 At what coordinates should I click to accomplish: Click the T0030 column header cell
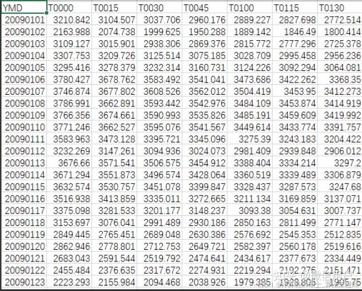pos(160,8)
